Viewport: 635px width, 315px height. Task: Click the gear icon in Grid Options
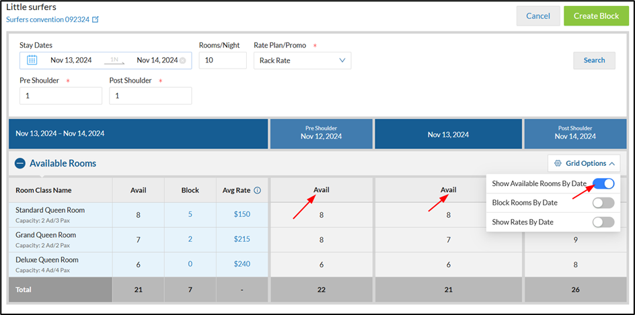[x=558, y=163]
